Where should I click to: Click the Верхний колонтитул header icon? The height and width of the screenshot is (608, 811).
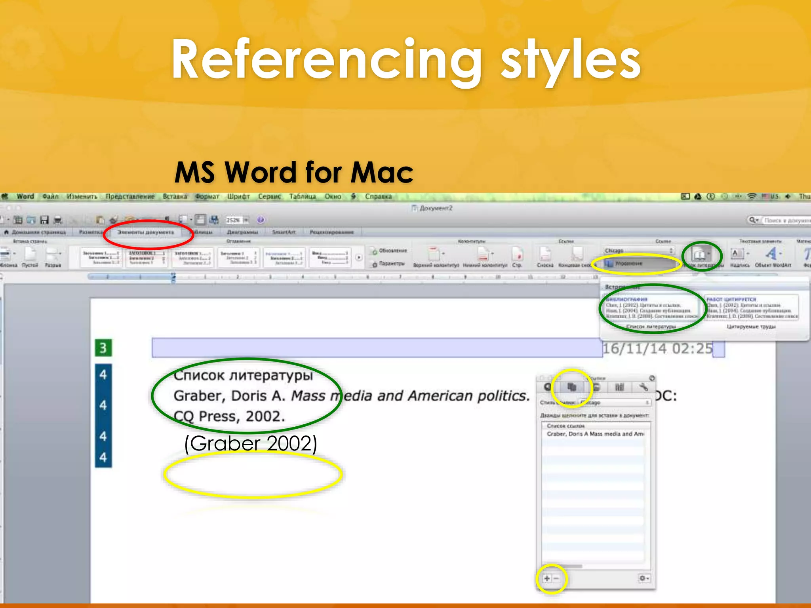point(434,253)
